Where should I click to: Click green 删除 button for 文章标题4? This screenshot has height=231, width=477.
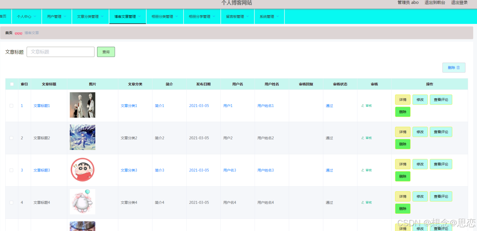[x=403, y=209]
